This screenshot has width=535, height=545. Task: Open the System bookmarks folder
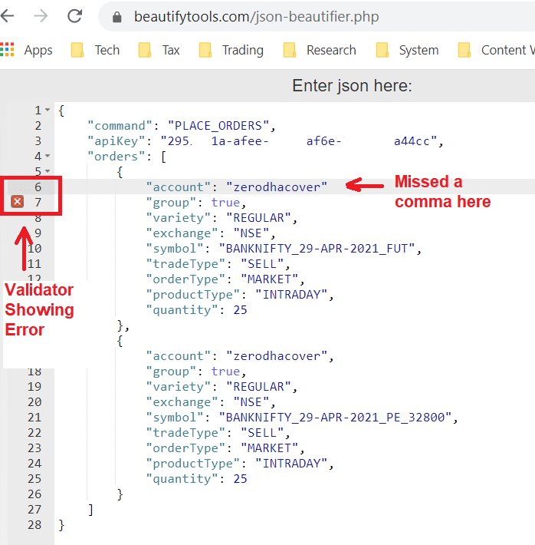coord(407,50)
